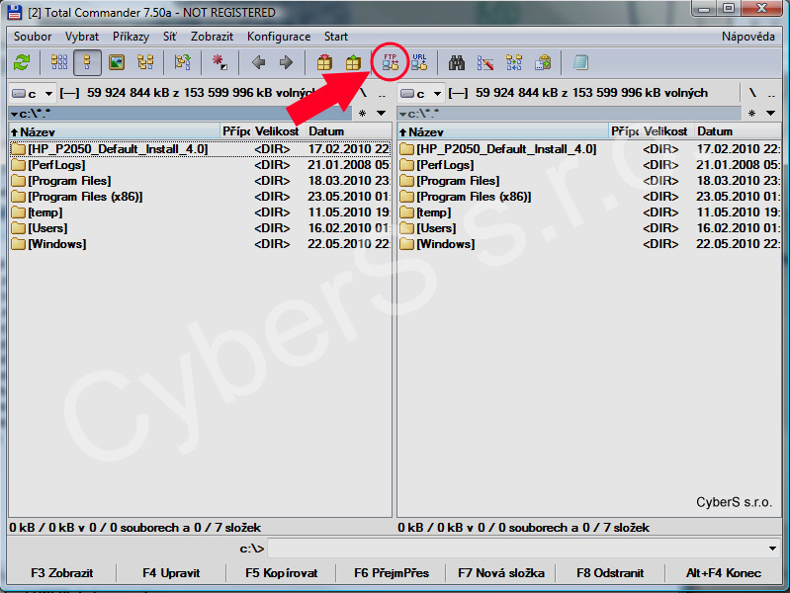This screenshot has width=790, height=593.
Task: Select [PerfLogs] folder in right panel
Action: coord(589,165)
